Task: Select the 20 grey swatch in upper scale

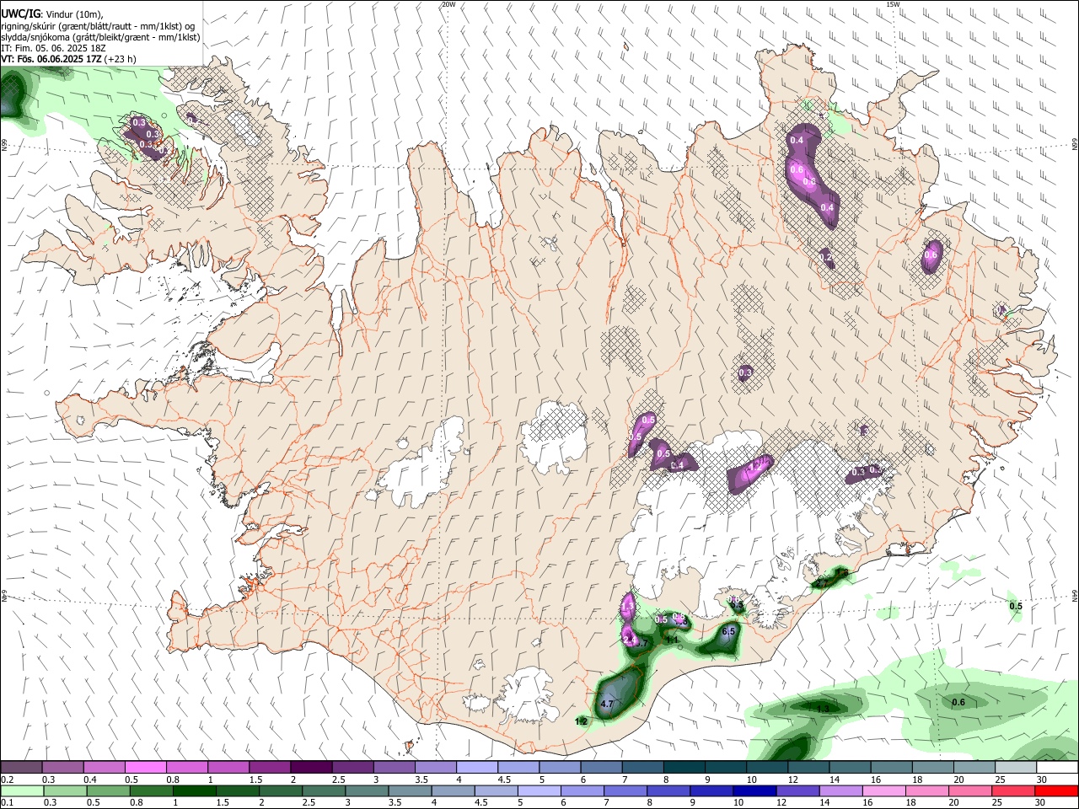Action: click(x=974, y=768)
